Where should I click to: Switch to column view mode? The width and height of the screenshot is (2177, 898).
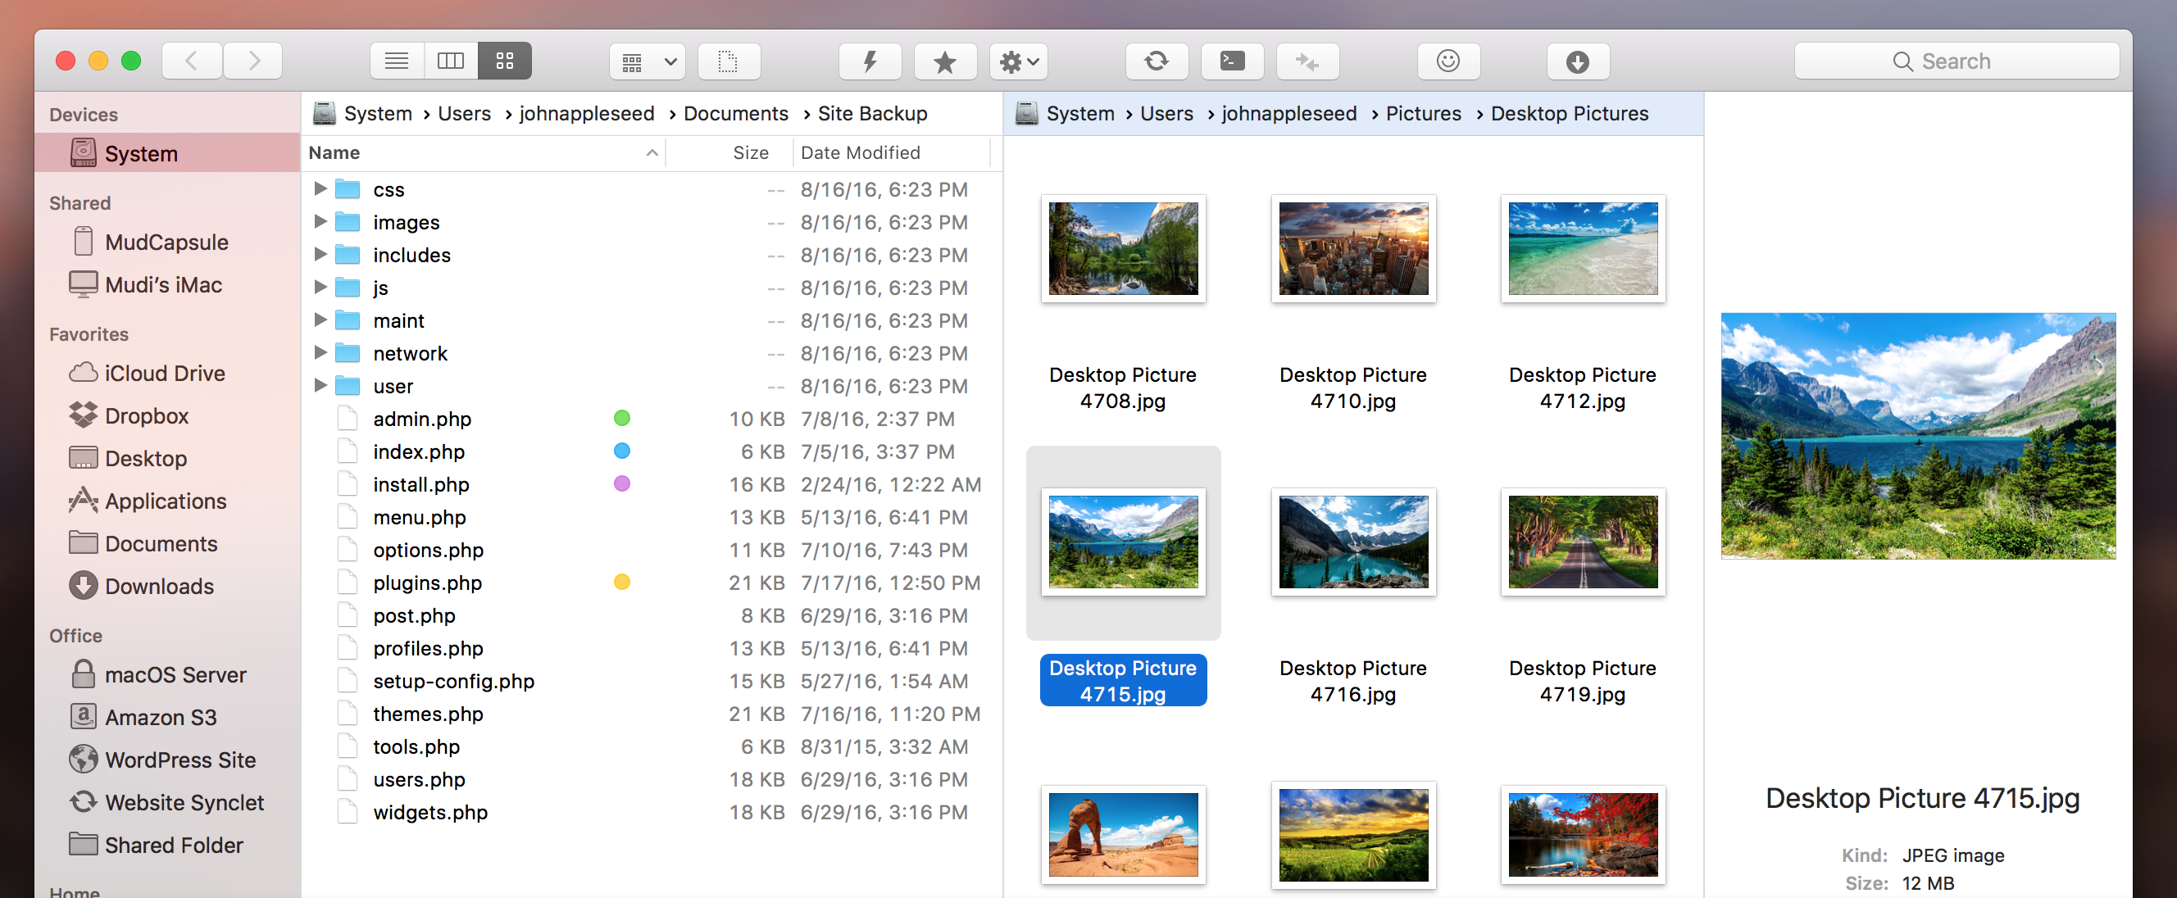coord(451,61)
